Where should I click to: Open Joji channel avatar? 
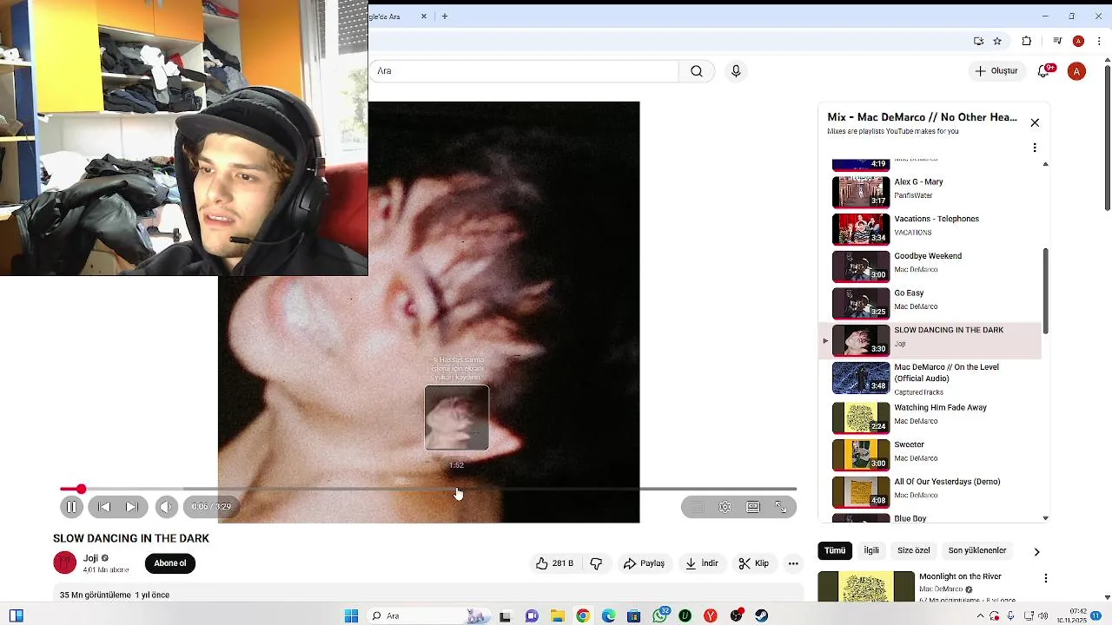click(x=65, y=562)
